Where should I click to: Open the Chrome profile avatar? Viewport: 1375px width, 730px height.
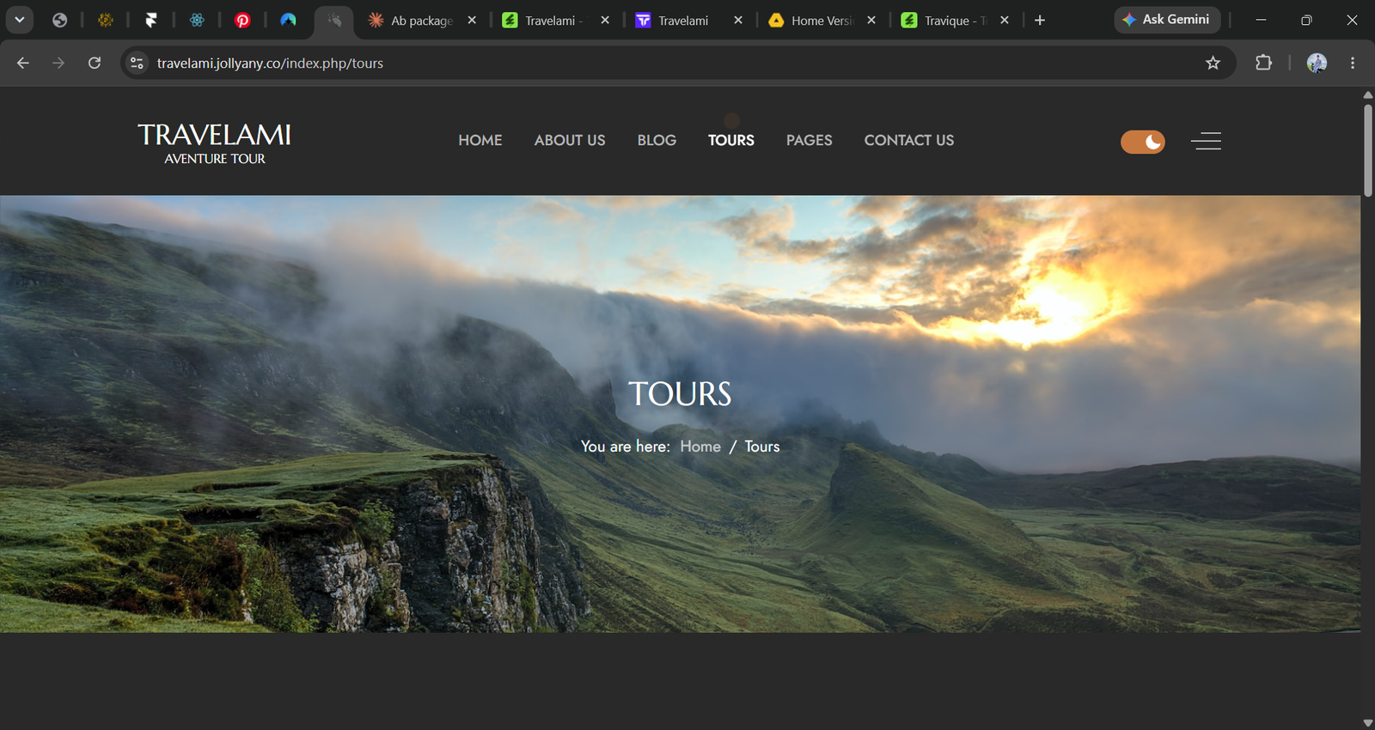1317,63
